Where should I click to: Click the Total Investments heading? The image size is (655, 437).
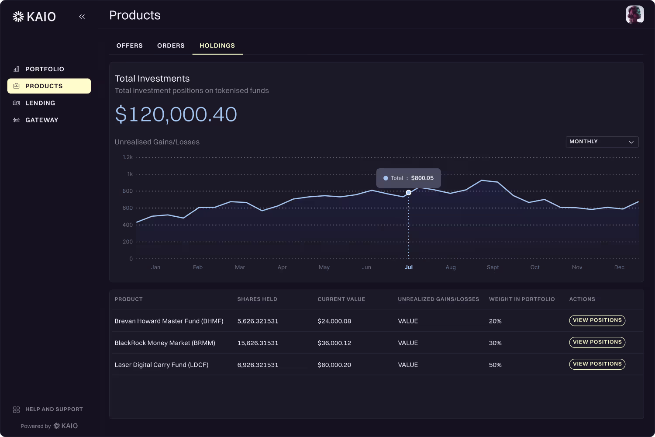pos(152,79)
